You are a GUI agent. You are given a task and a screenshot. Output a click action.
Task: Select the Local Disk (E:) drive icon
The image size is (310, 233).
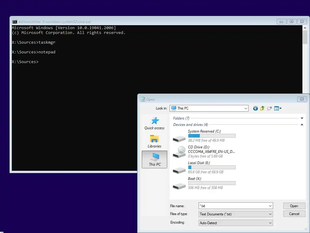[179, 170]
